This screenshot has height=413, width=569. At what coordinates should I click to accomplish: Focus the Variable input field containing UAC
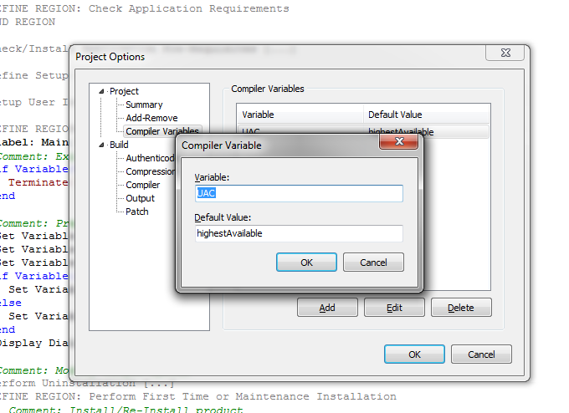[299, 193]
